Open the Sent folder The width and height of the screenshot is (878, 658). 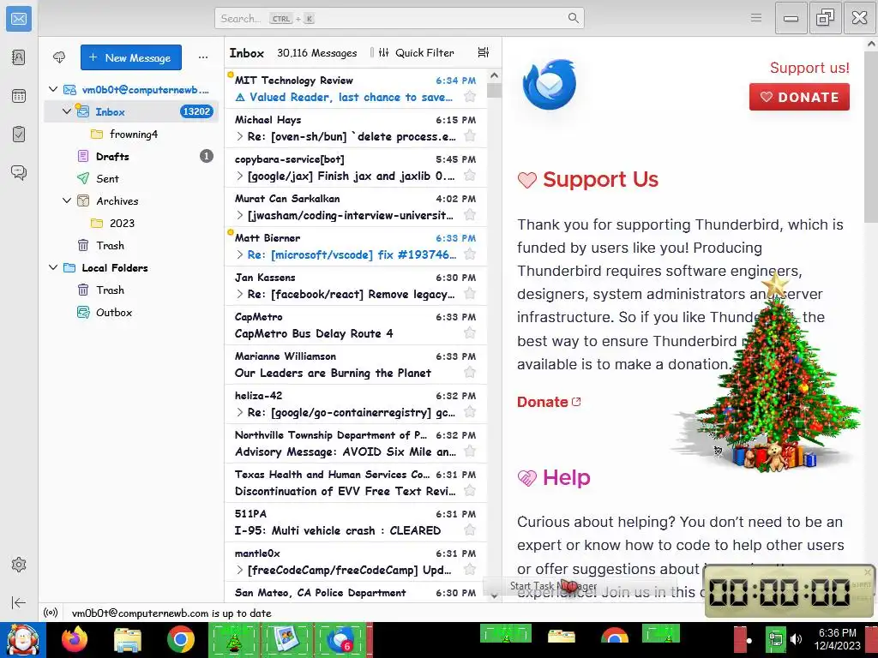point(131,178)
